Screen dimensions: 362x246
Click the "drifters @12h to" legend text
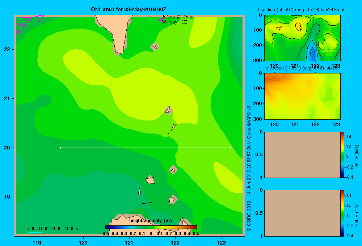coord(177,17)
